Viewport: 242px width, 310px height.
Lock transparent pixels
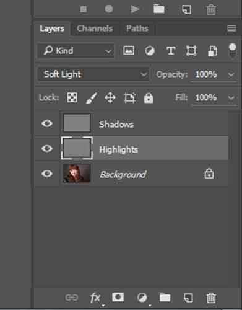pos(72,97)
